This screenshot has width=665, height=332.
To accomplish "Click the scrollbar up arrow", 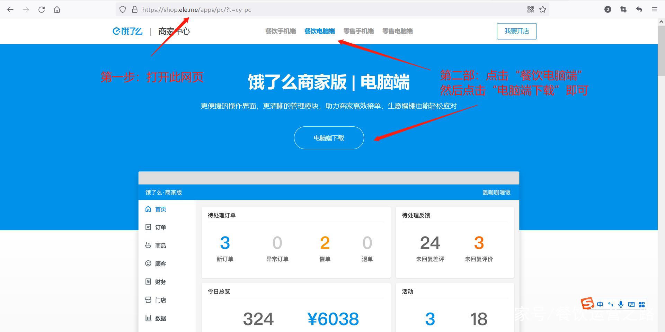I will click(661, 21).
